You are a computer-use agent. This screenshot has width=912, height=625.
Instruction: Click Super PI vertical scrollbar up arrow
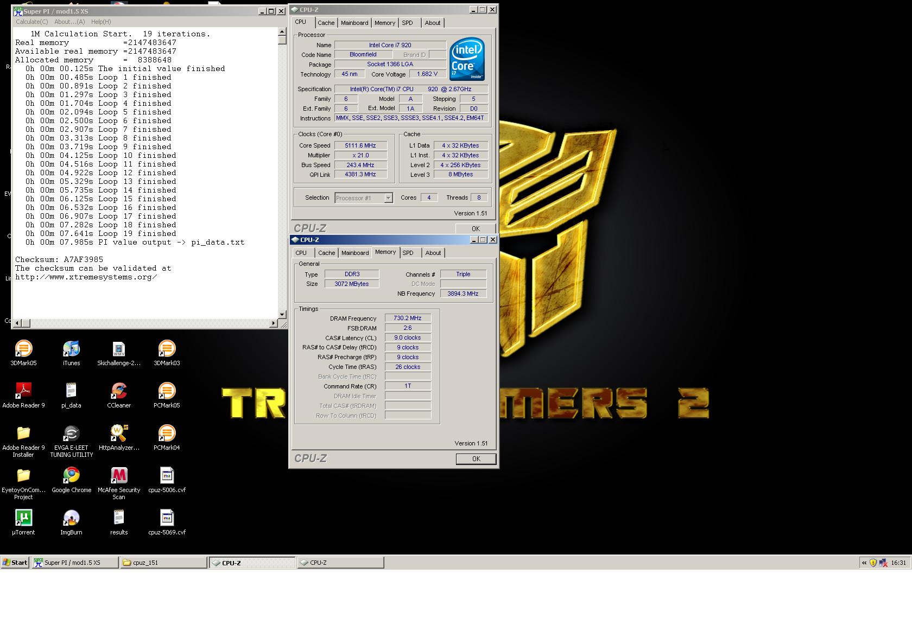pos(282,32)
